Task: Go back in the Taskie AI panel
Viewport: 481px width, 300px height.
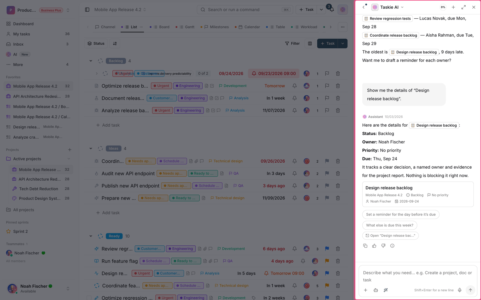Action: point(363,7)
